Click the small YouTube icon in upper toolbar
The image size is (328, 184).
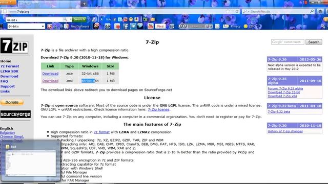[125, 19]
